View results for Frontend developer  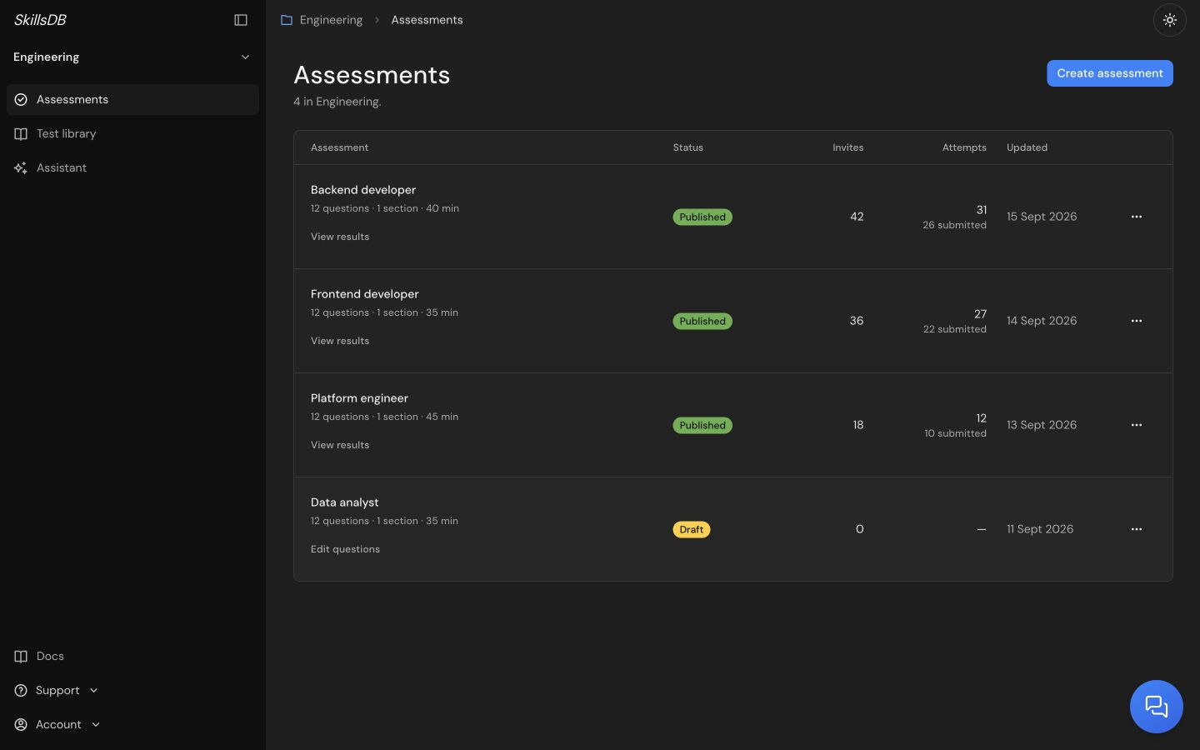point(340,341)
